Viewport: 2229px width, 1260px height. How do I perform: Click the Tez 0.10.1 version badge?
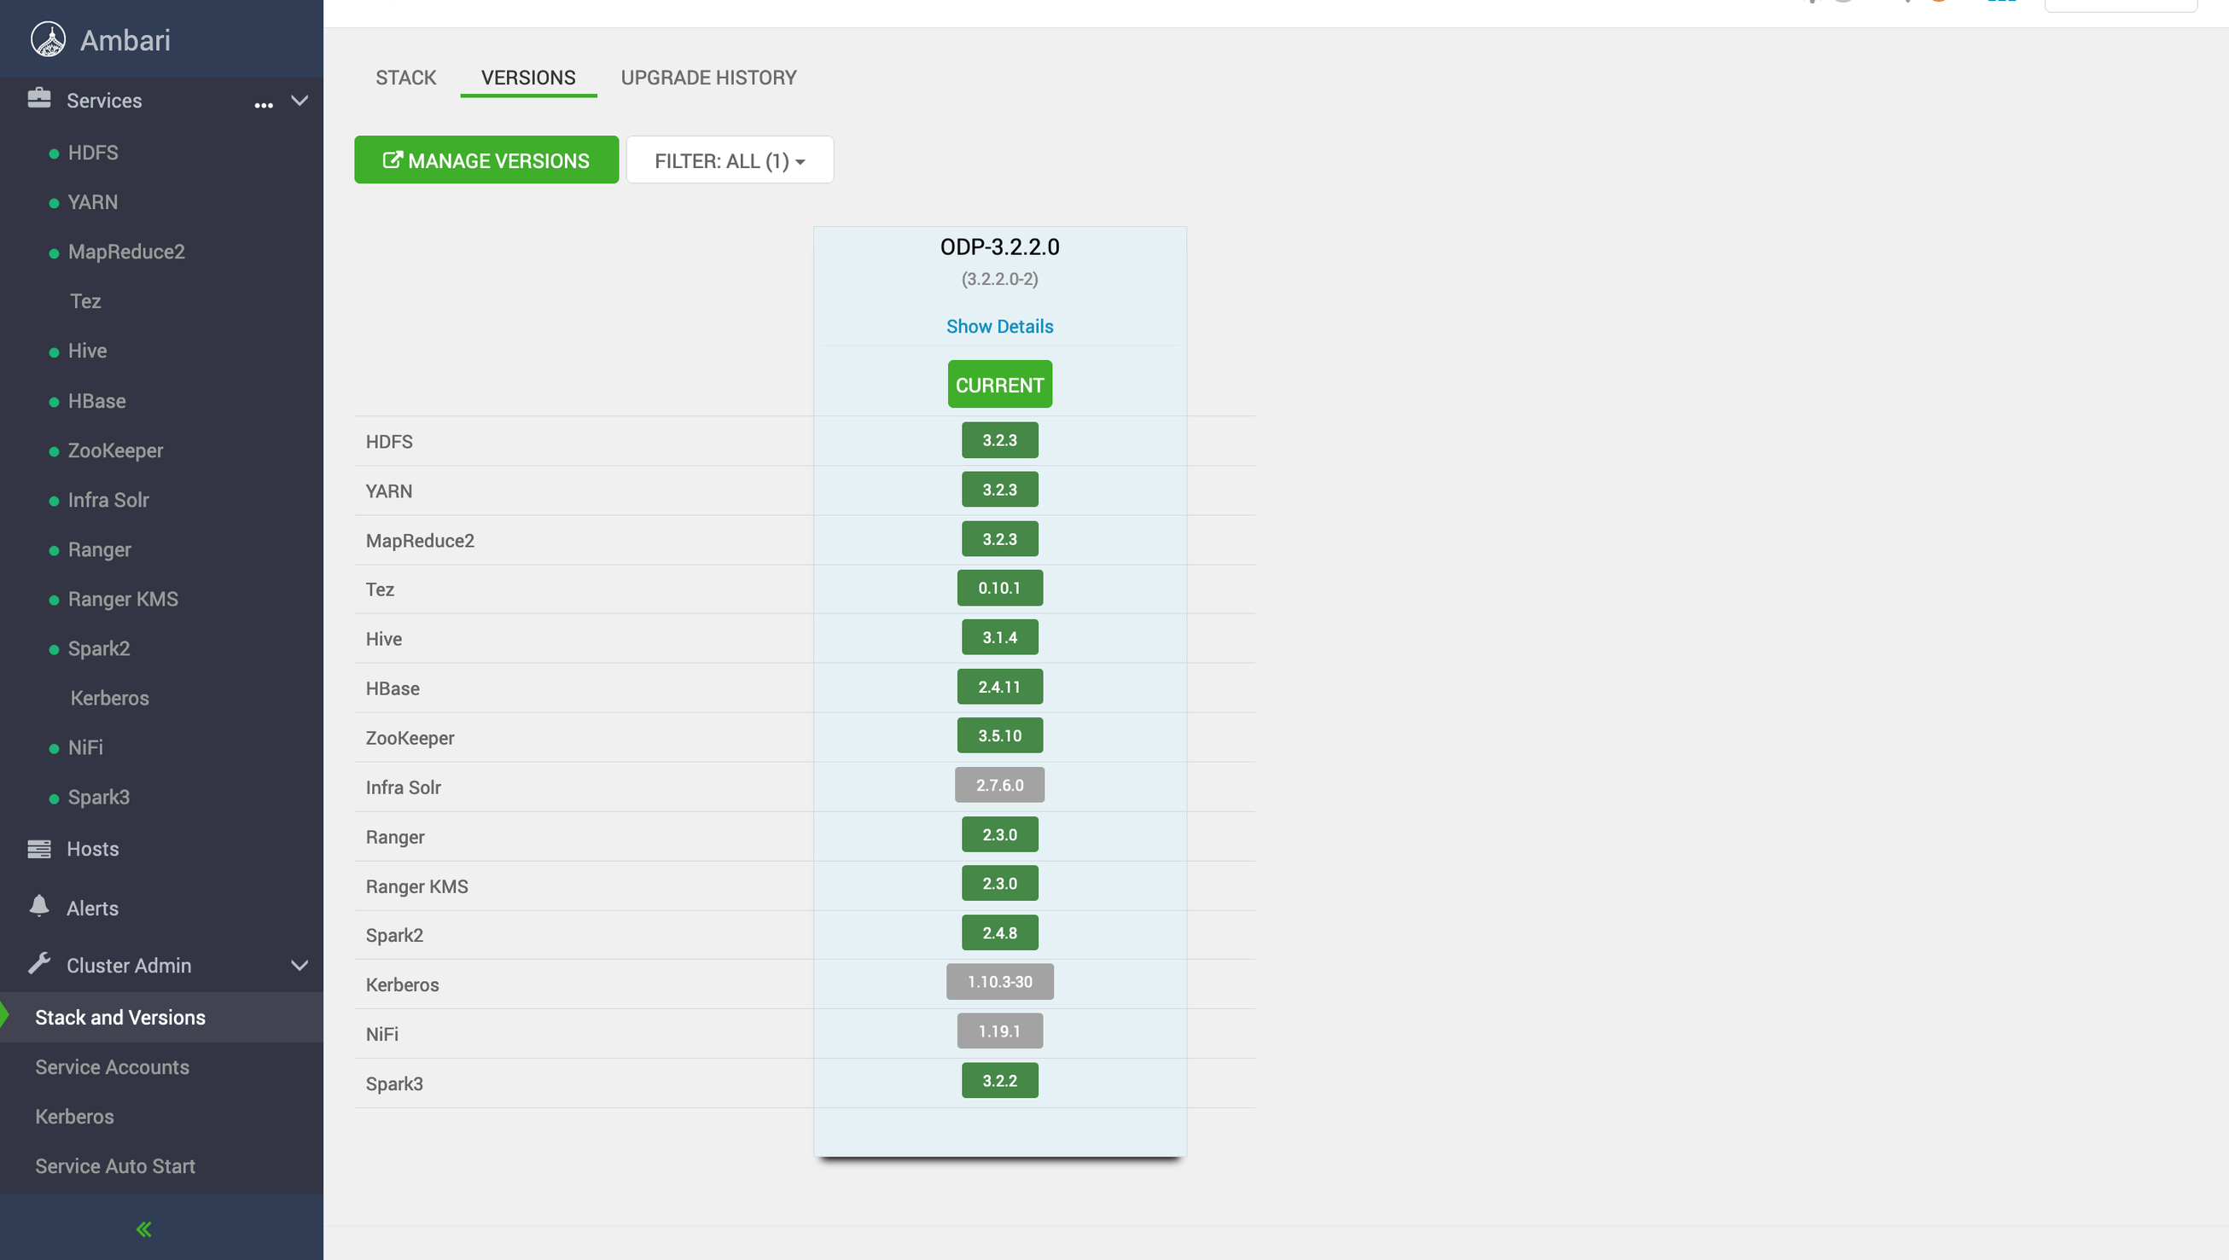click(x=1000, y=589)
